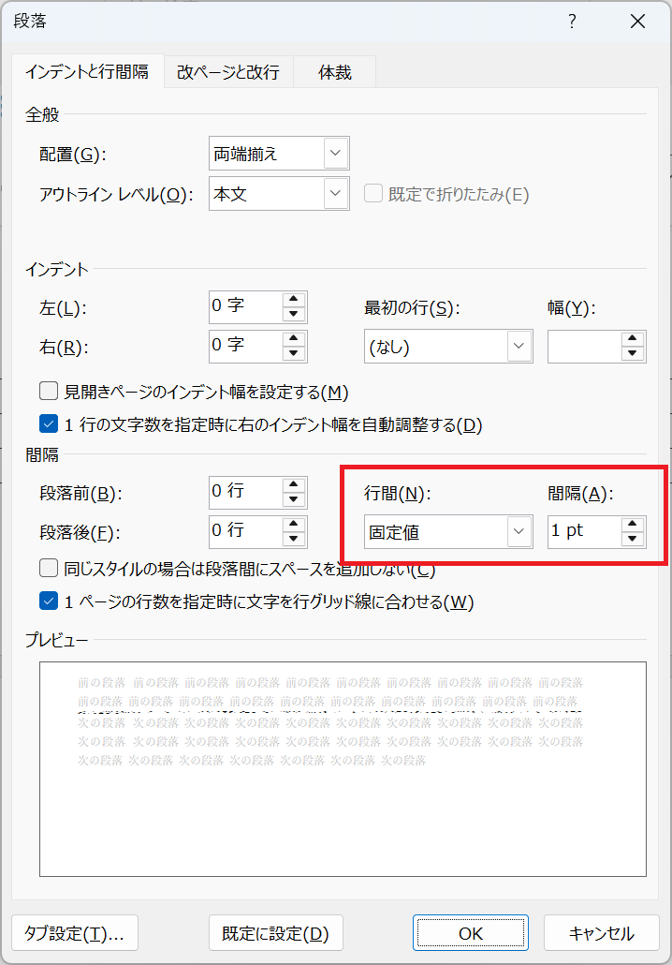Increase the 左 indent spinner up
This screenshot has width=672, height=965.
tap(294, 300)
